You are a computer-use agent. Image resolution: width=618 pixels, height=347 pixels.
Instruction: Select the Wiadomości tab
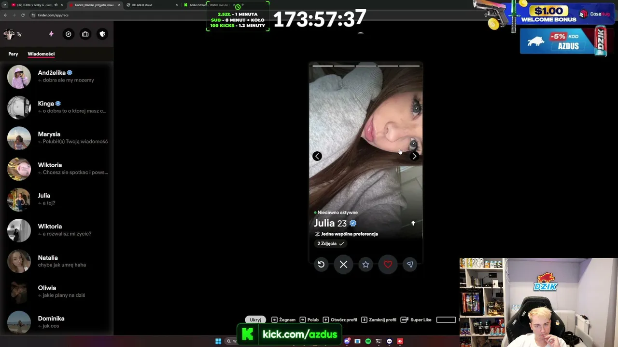[x=41, y=54]
